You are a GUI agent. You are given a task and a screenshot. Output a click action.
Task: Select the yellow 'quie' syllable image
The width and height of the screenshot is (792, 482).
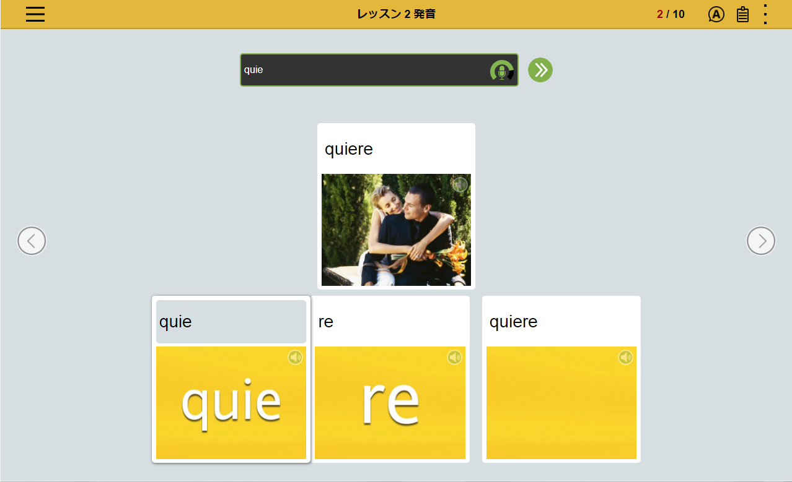[231, 403]
